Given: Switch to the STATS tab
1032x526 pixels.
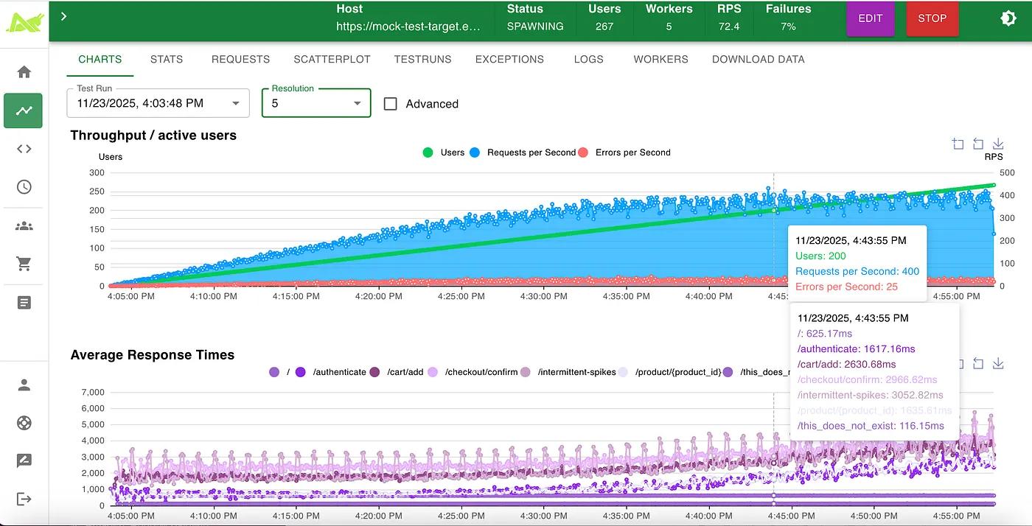Looking at the screenshot, I should 166,59.
